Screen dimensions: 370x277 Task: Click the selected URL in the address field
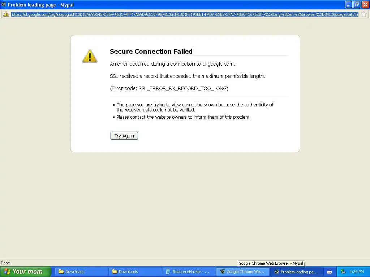pos(184,14)
